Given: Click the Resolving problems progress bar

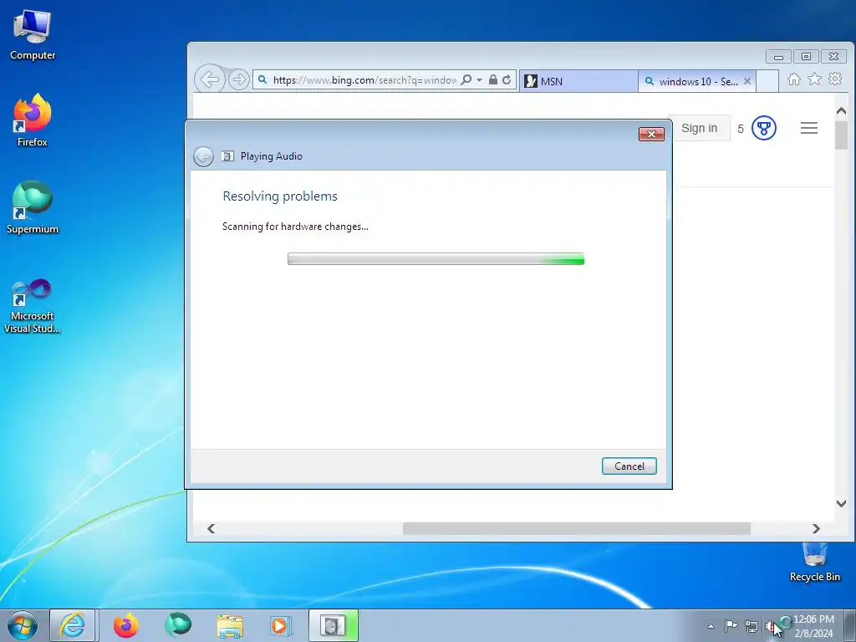Looking at the screenshot, I should (x=436, y=259).
